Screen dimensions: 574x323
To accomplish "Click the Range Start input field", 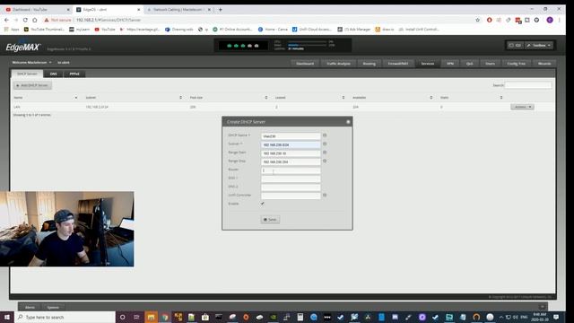I will 291,153.
